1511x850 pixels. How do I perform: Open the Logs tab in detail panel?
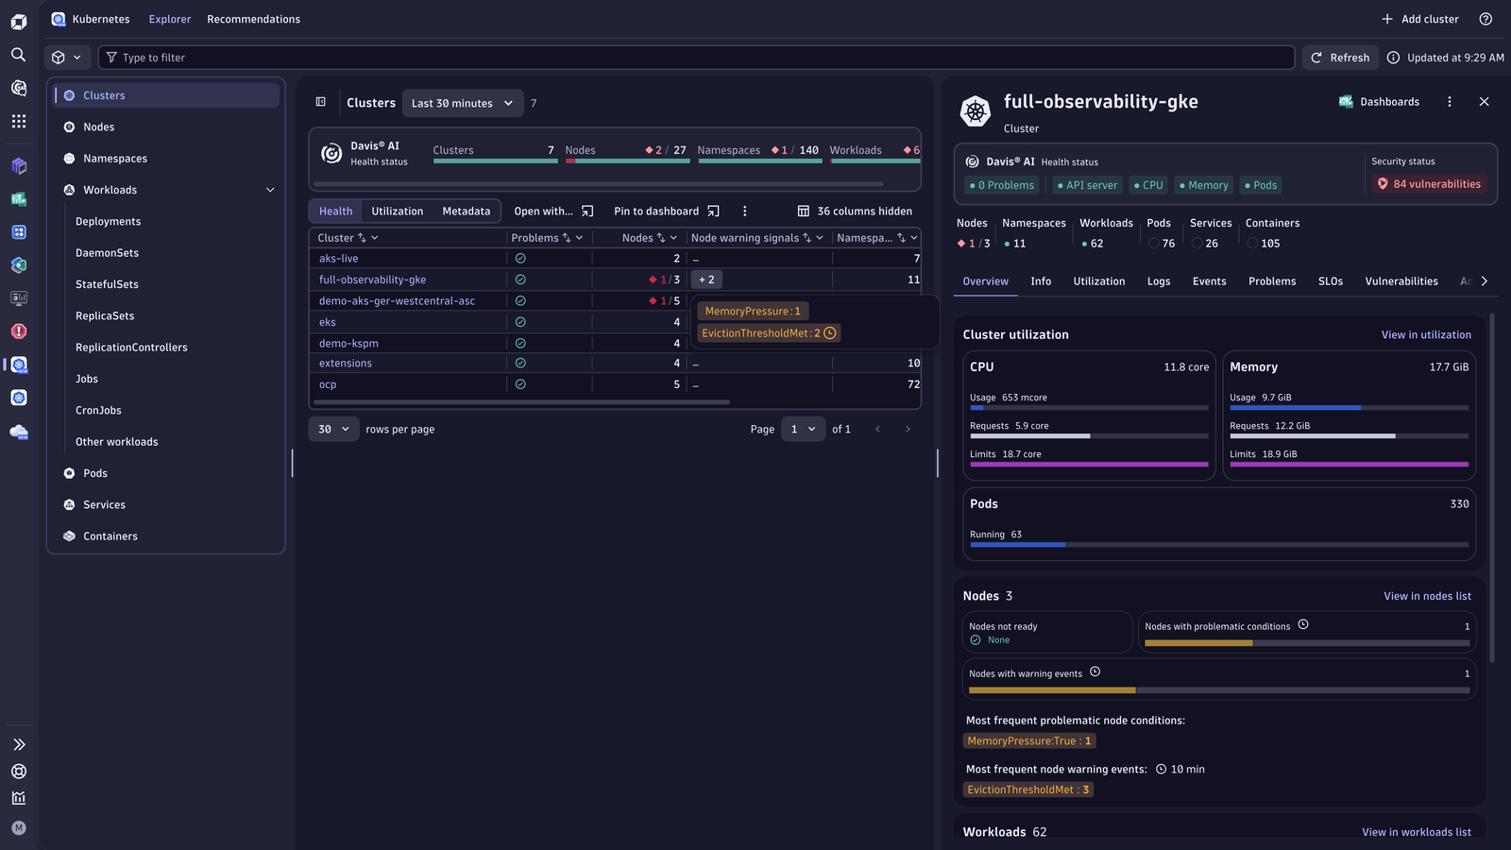1159,281
